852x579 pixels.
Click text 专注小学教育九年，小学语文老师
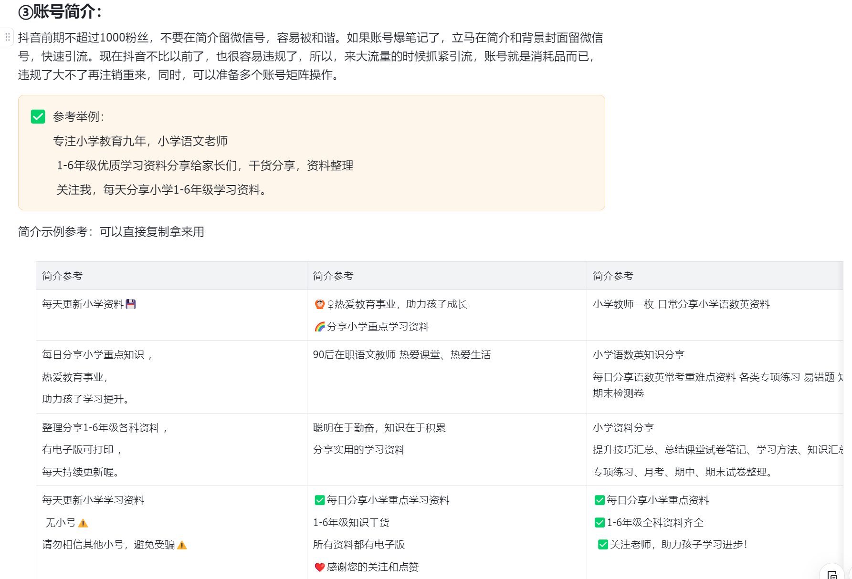click(140, 141)
